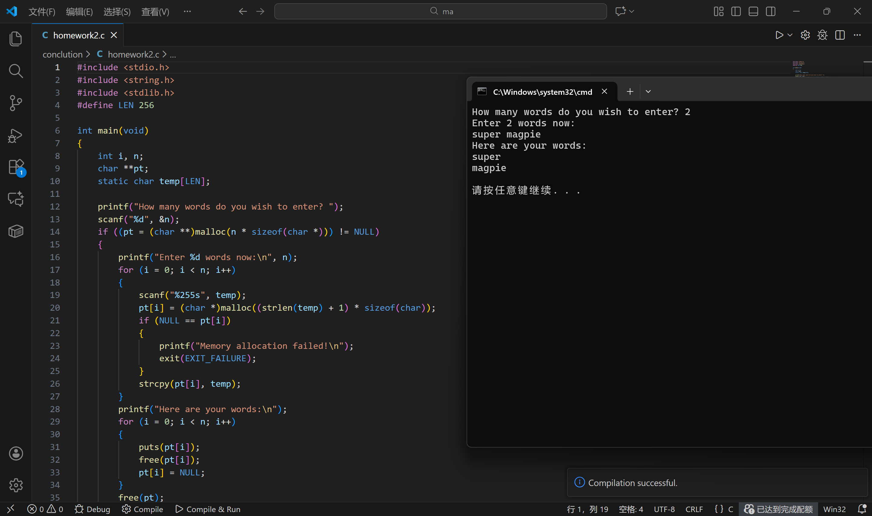Viewport: 872px width, 516px height.
Task: Click Compile & Run in status bar
Action: pyautogui.click(x=208, y=509)
